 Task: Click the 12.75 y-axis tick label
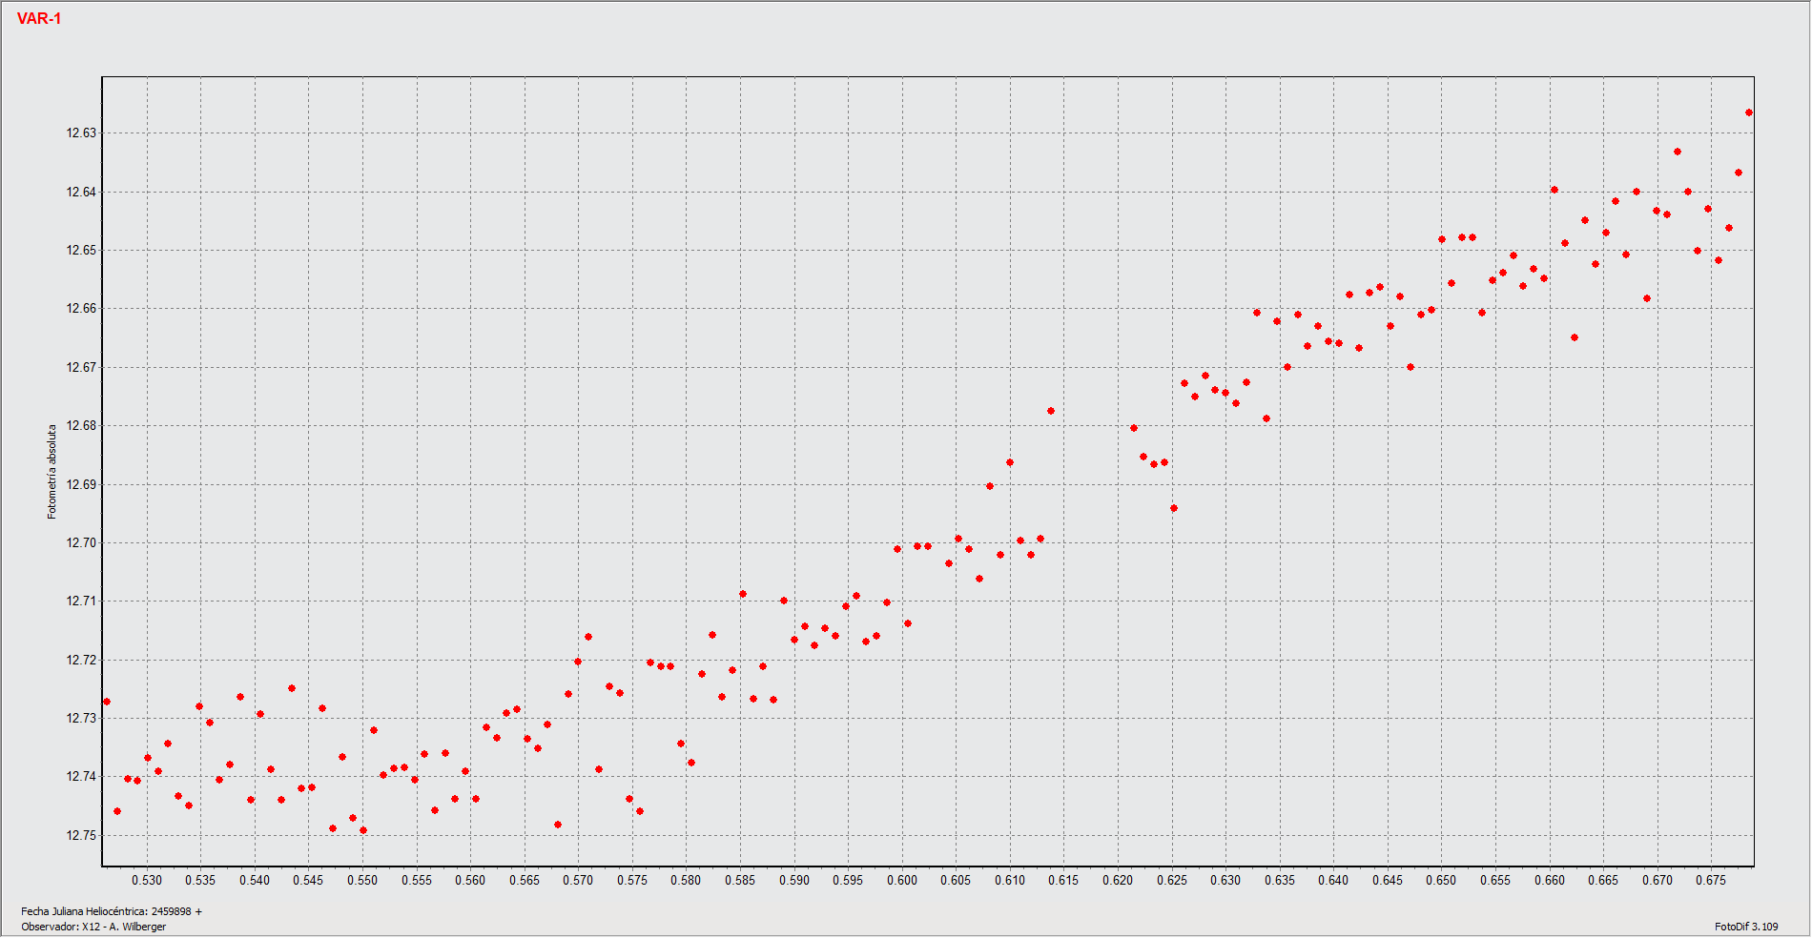click(x=81, y=836)
